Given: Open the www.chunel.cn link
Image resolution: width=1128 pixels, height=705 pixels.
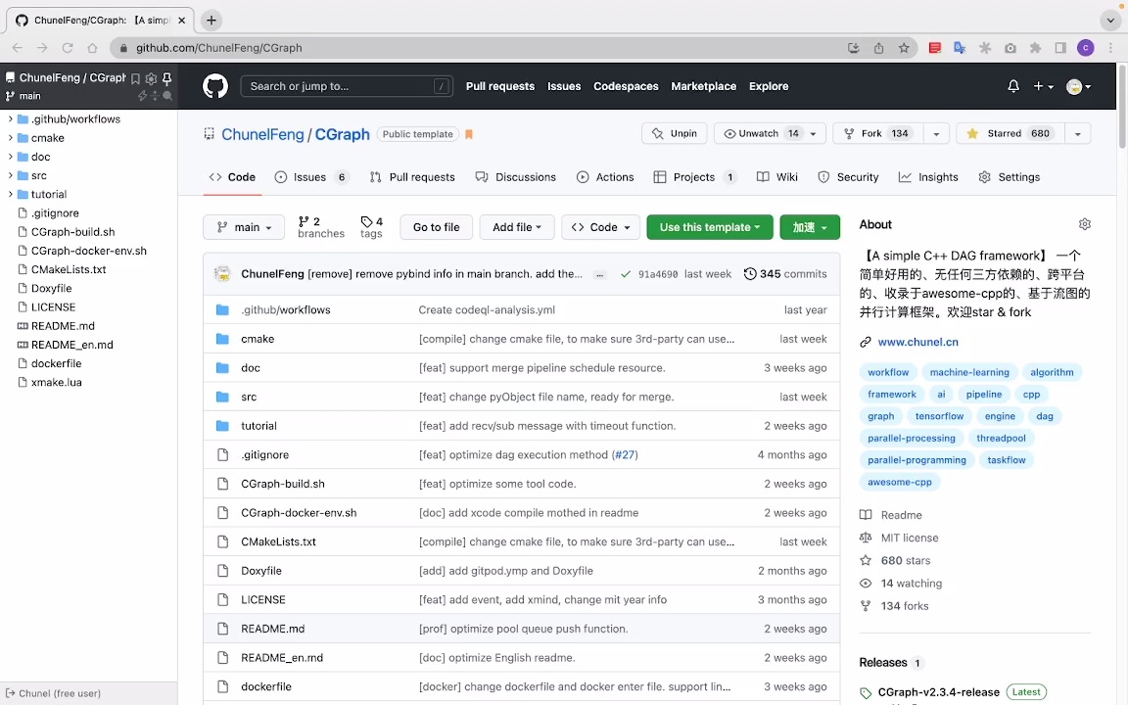Looking at the screenshot, I should pos(917,343).
